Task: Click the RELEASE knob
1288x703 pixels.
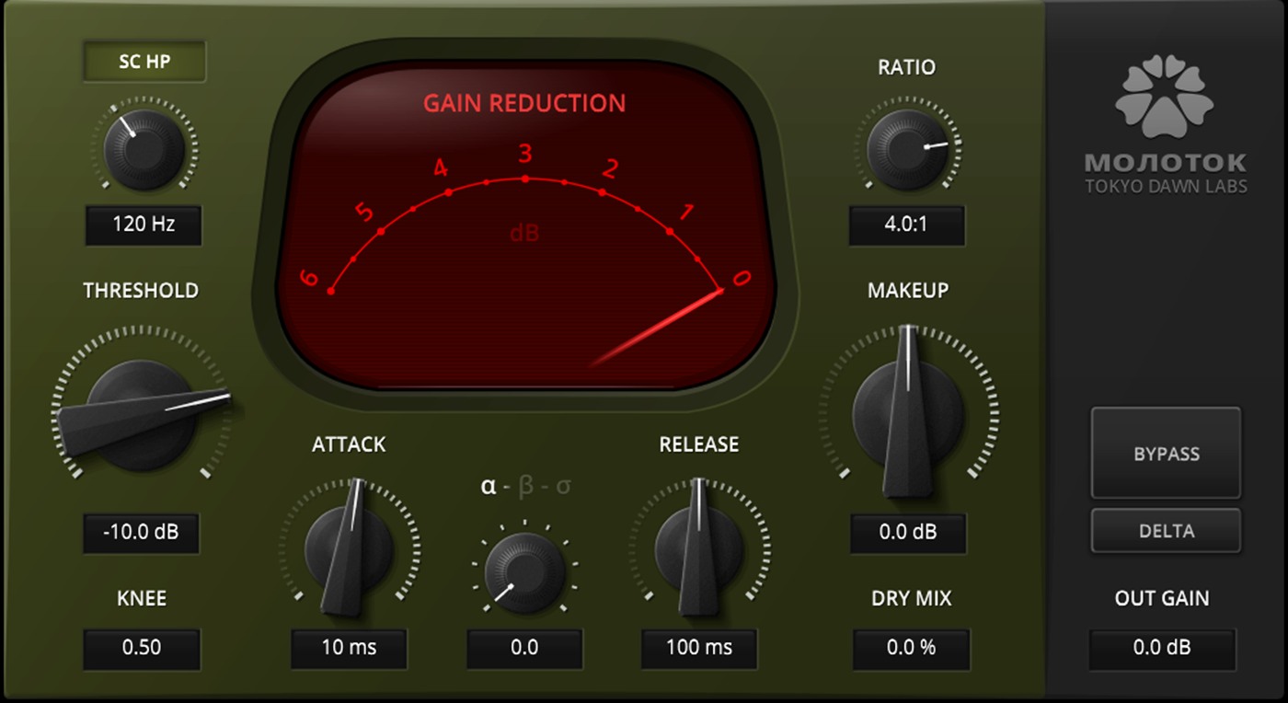Action: pyautogui.click(x=699, y=548)
